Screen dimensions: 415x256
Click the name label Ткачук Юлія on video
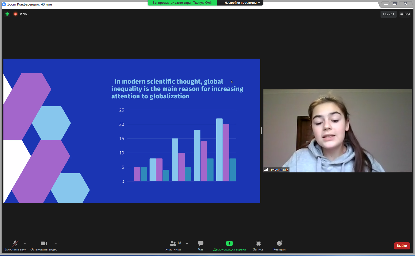[276, 170]
